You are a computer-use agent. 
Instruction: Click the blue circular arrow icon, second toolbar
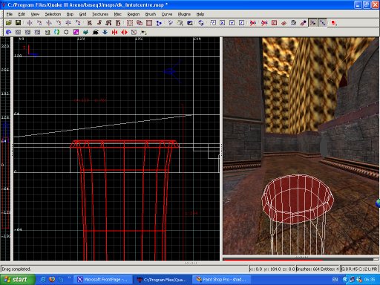[8, 32]
